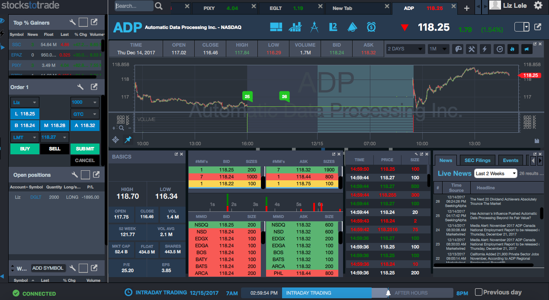This screenshot has height=300, width=549.
Task: Select the drawing compass tool icon
Action: (x=315, y=27)
